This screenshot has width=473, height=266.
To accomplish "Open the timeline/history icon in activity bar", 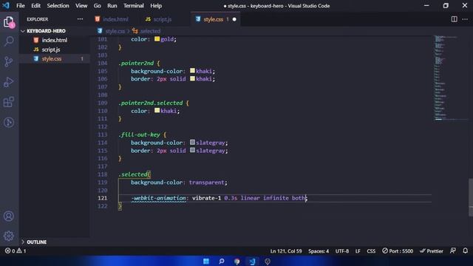I will coord(9,122).
